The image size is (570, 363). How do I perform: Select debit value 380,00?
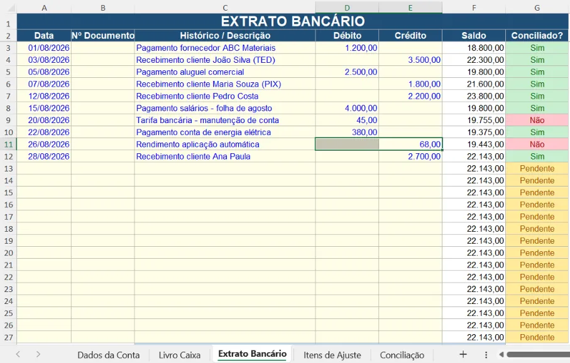point(347,133)
